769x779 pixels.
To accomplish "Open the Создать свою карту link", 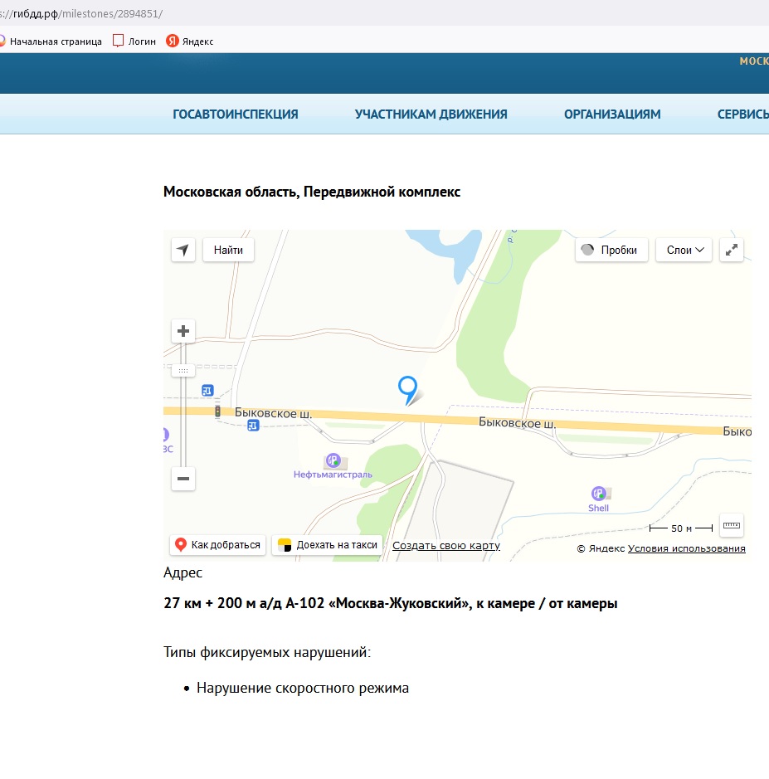I will tap(445, 545).
